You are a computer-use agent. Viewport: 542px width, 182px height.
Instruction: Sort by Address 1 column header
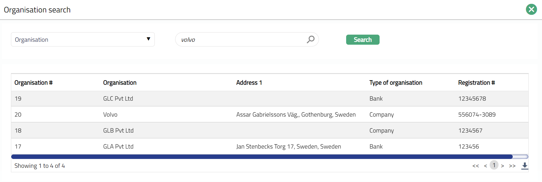tap(249, 83)
